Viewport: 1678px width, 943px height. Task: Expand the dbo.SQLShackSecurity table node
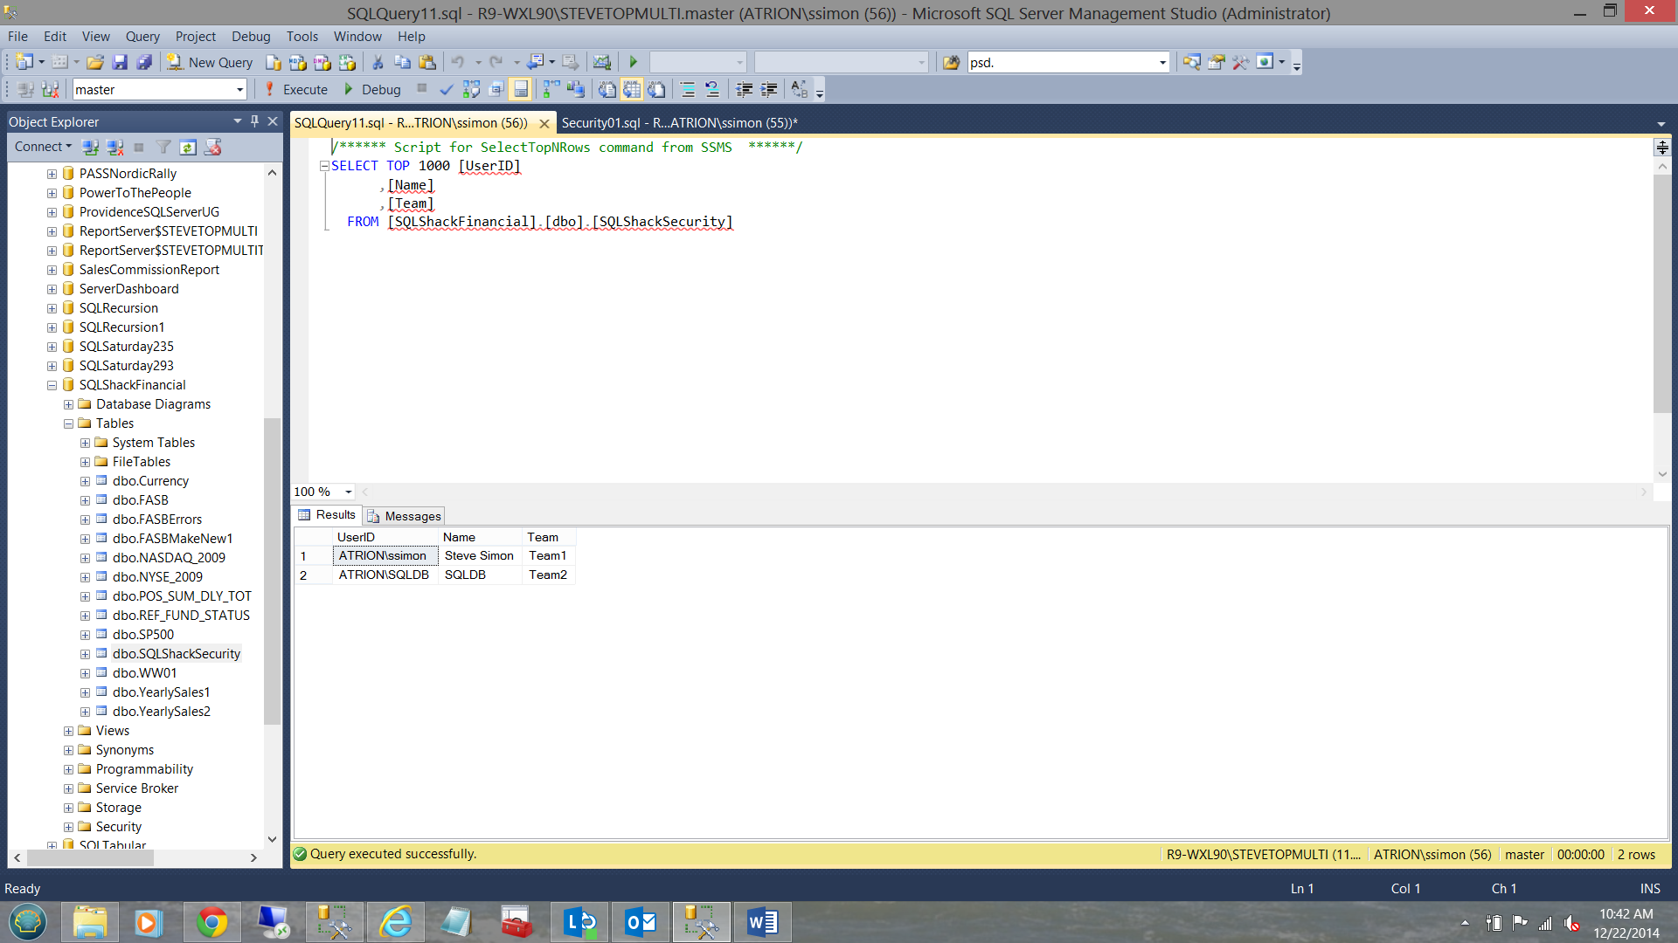pos(85,654)
